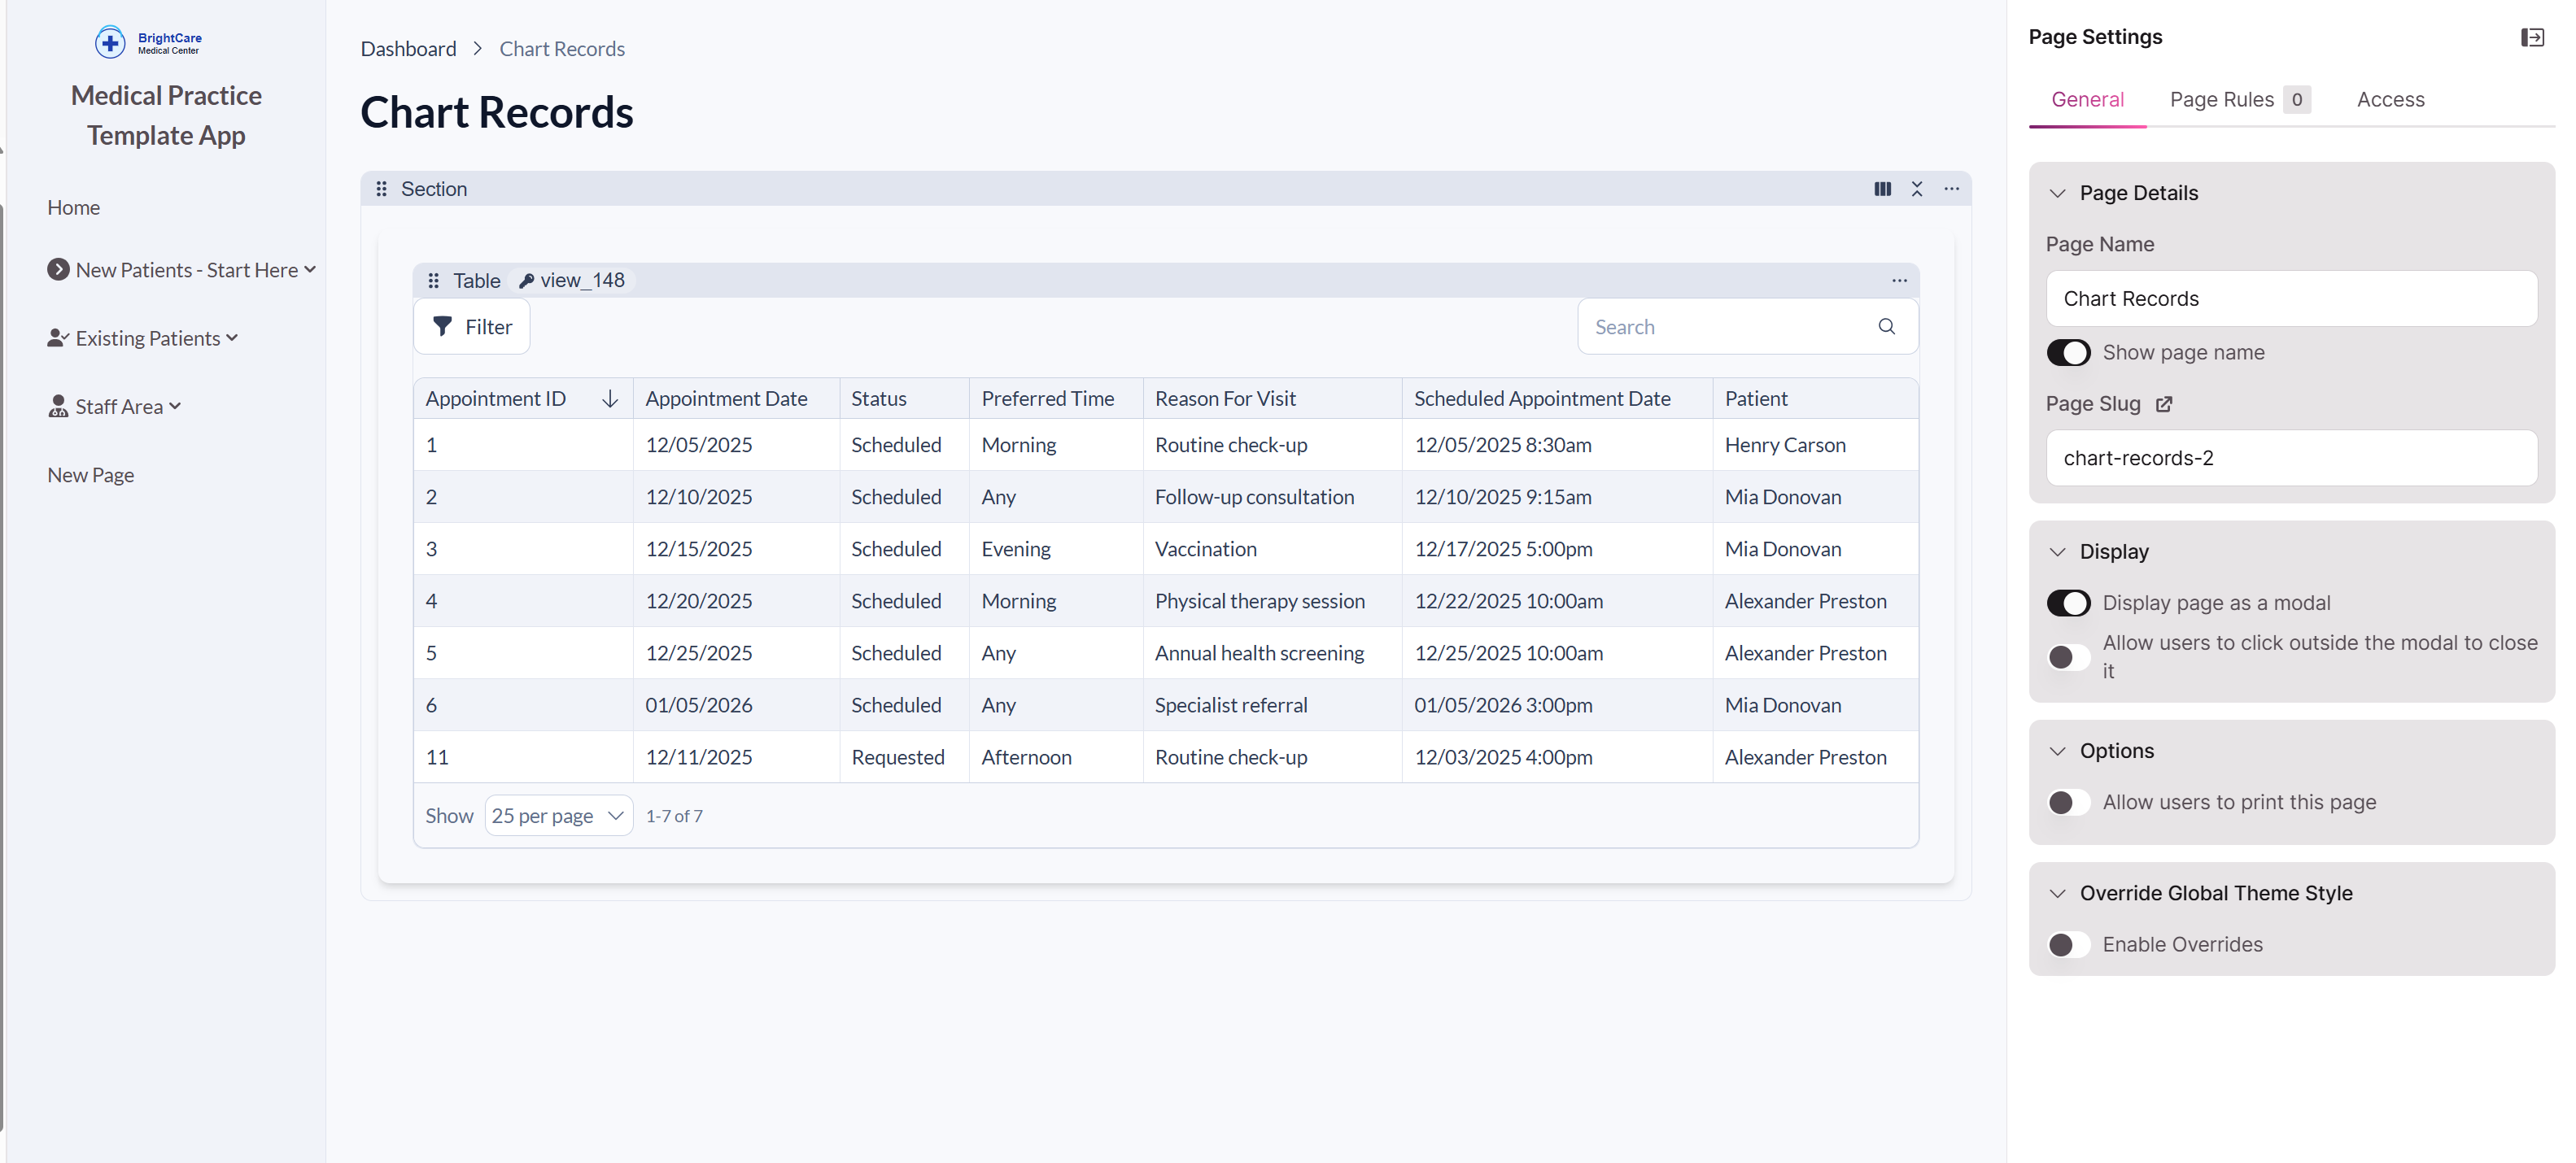
Task: Click the Filter button
Action: coord(472,327)
